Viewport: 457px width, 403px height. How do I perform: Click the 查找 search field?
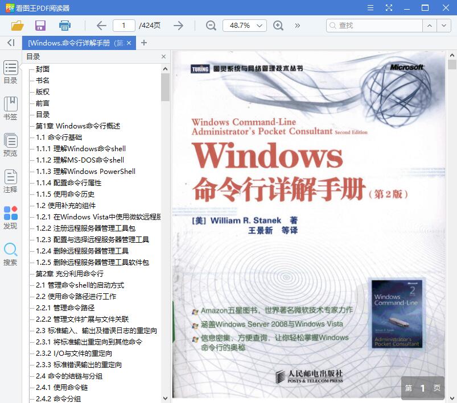pyautogui.click(x=374, y=26)
